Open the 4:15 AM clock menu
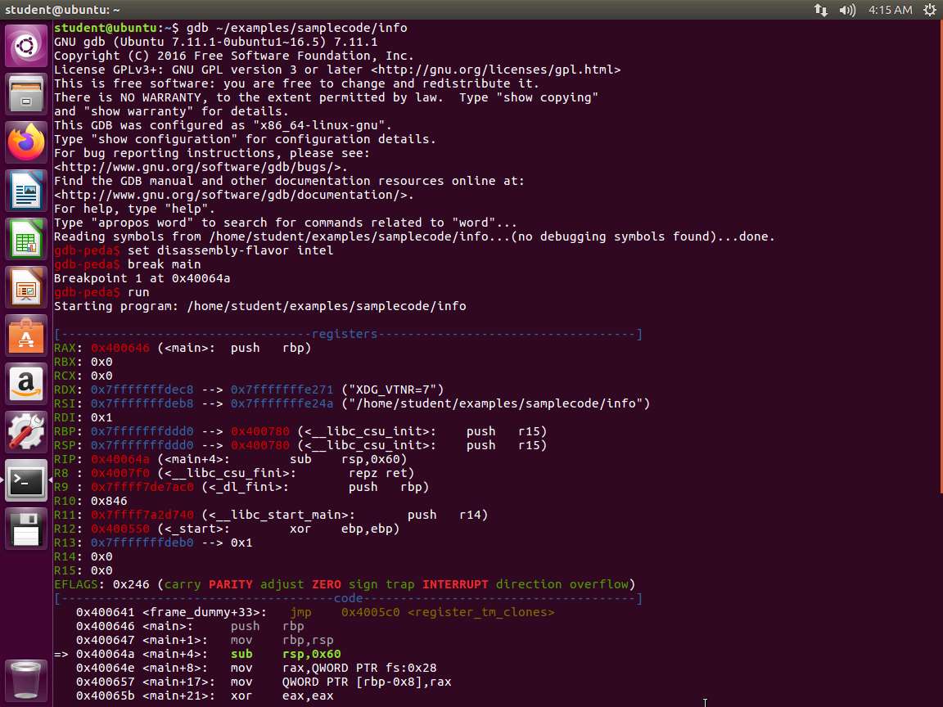This screenshot has width=943, height=707. [890, 10]
